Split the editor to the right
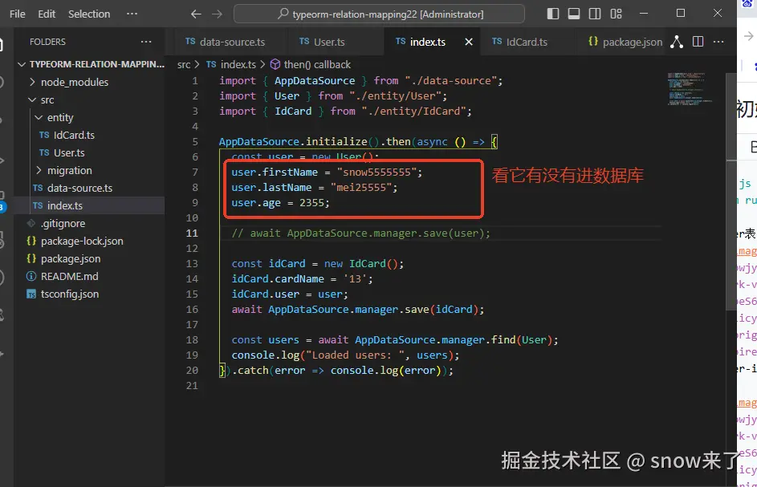The image size is (757, 487). click(698, 42)
